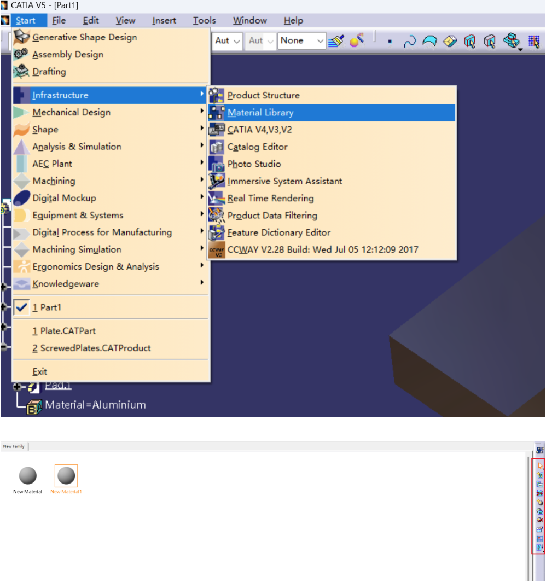The image size is (546, 582).
Task: Expand the Machining submenu
Action: click(111, 181)
